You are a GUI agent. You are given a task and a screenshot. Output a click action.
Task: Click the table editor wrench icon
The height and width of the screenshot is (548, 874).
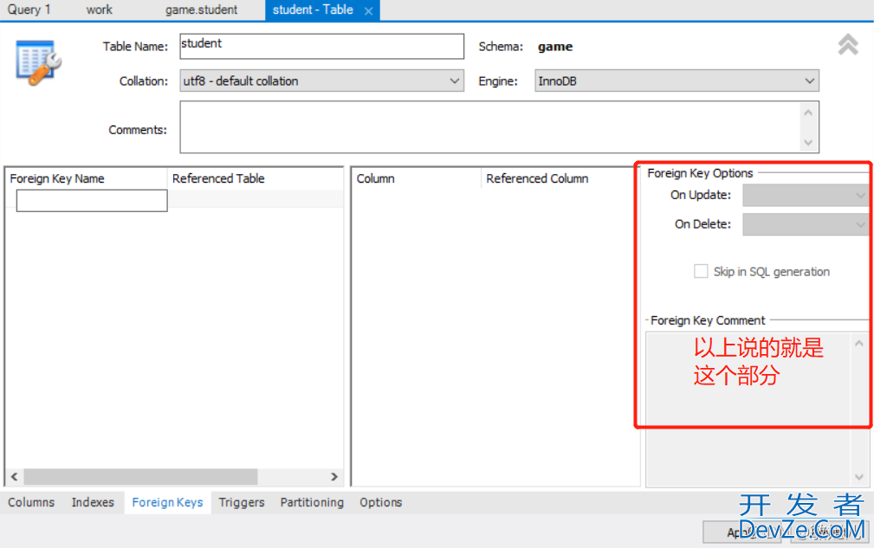[x=38, y=62]
